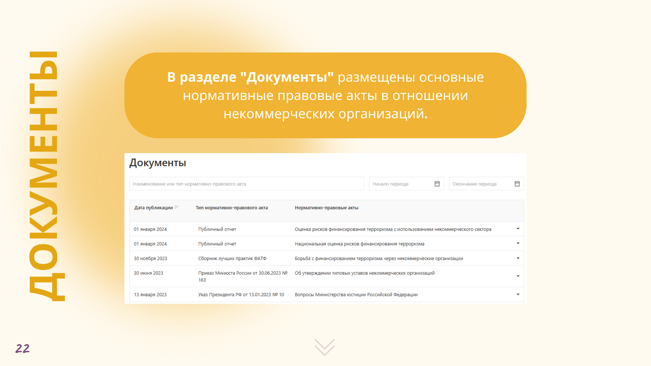Click the Нормативно-правовые акты column header
651x366 pixels.
pos(327,208)
